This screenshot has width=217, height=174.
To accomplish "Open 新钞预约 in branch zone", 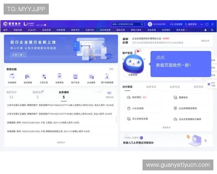I will click(137, 97).
